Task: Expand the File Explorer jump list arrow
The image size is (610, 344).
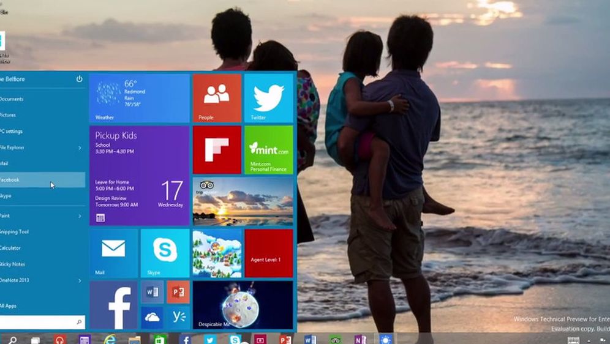Action: coord(80,148)
